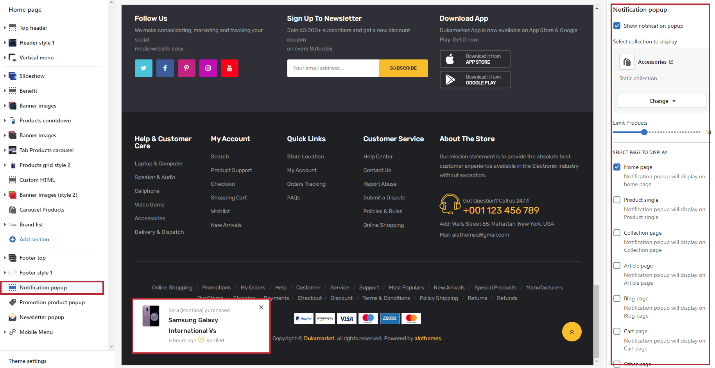Viewport: 715px width, 368px height.
Task: Click the yellow scroll-to-top arrow button
Action: (x=572, y=332)
